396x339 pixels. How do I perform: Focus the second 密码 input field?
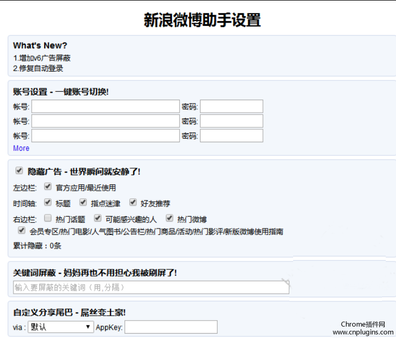point(232,121)
